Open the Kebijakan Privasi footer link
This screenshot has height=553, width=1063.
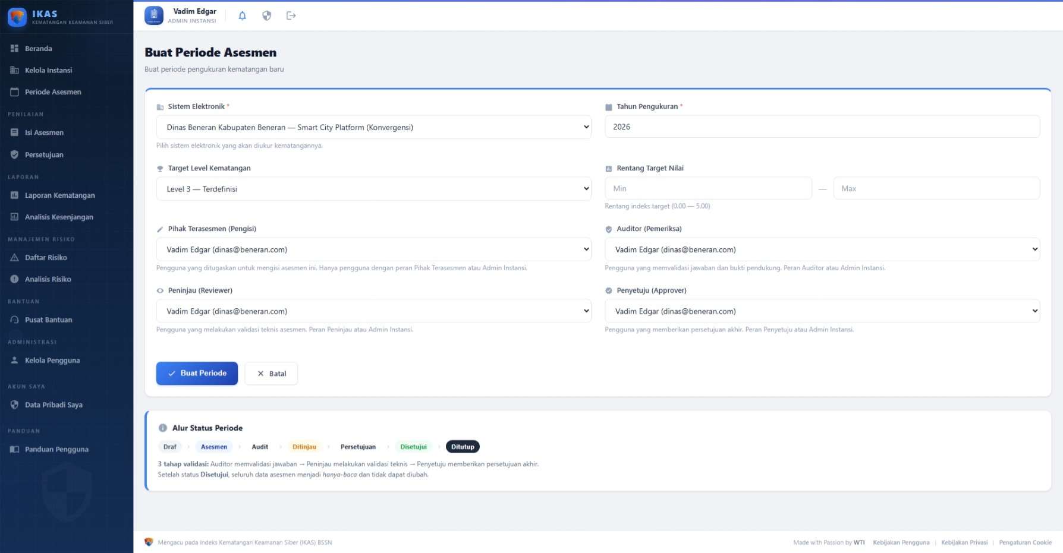964,542
